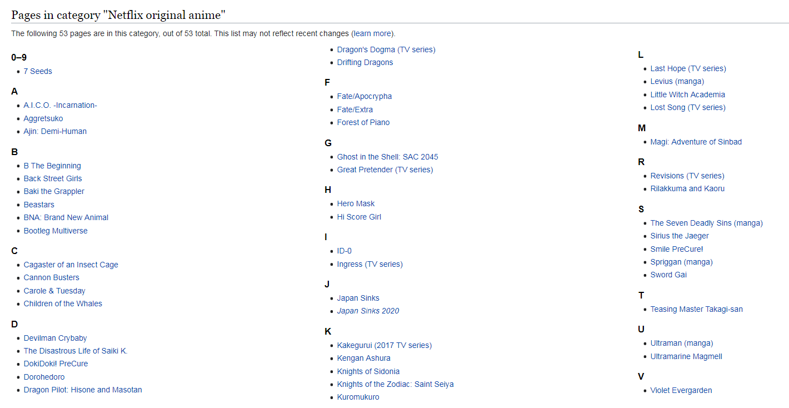Visit Children of the Whales page
This screenshot has width=789, height=408.
(63, 303)
